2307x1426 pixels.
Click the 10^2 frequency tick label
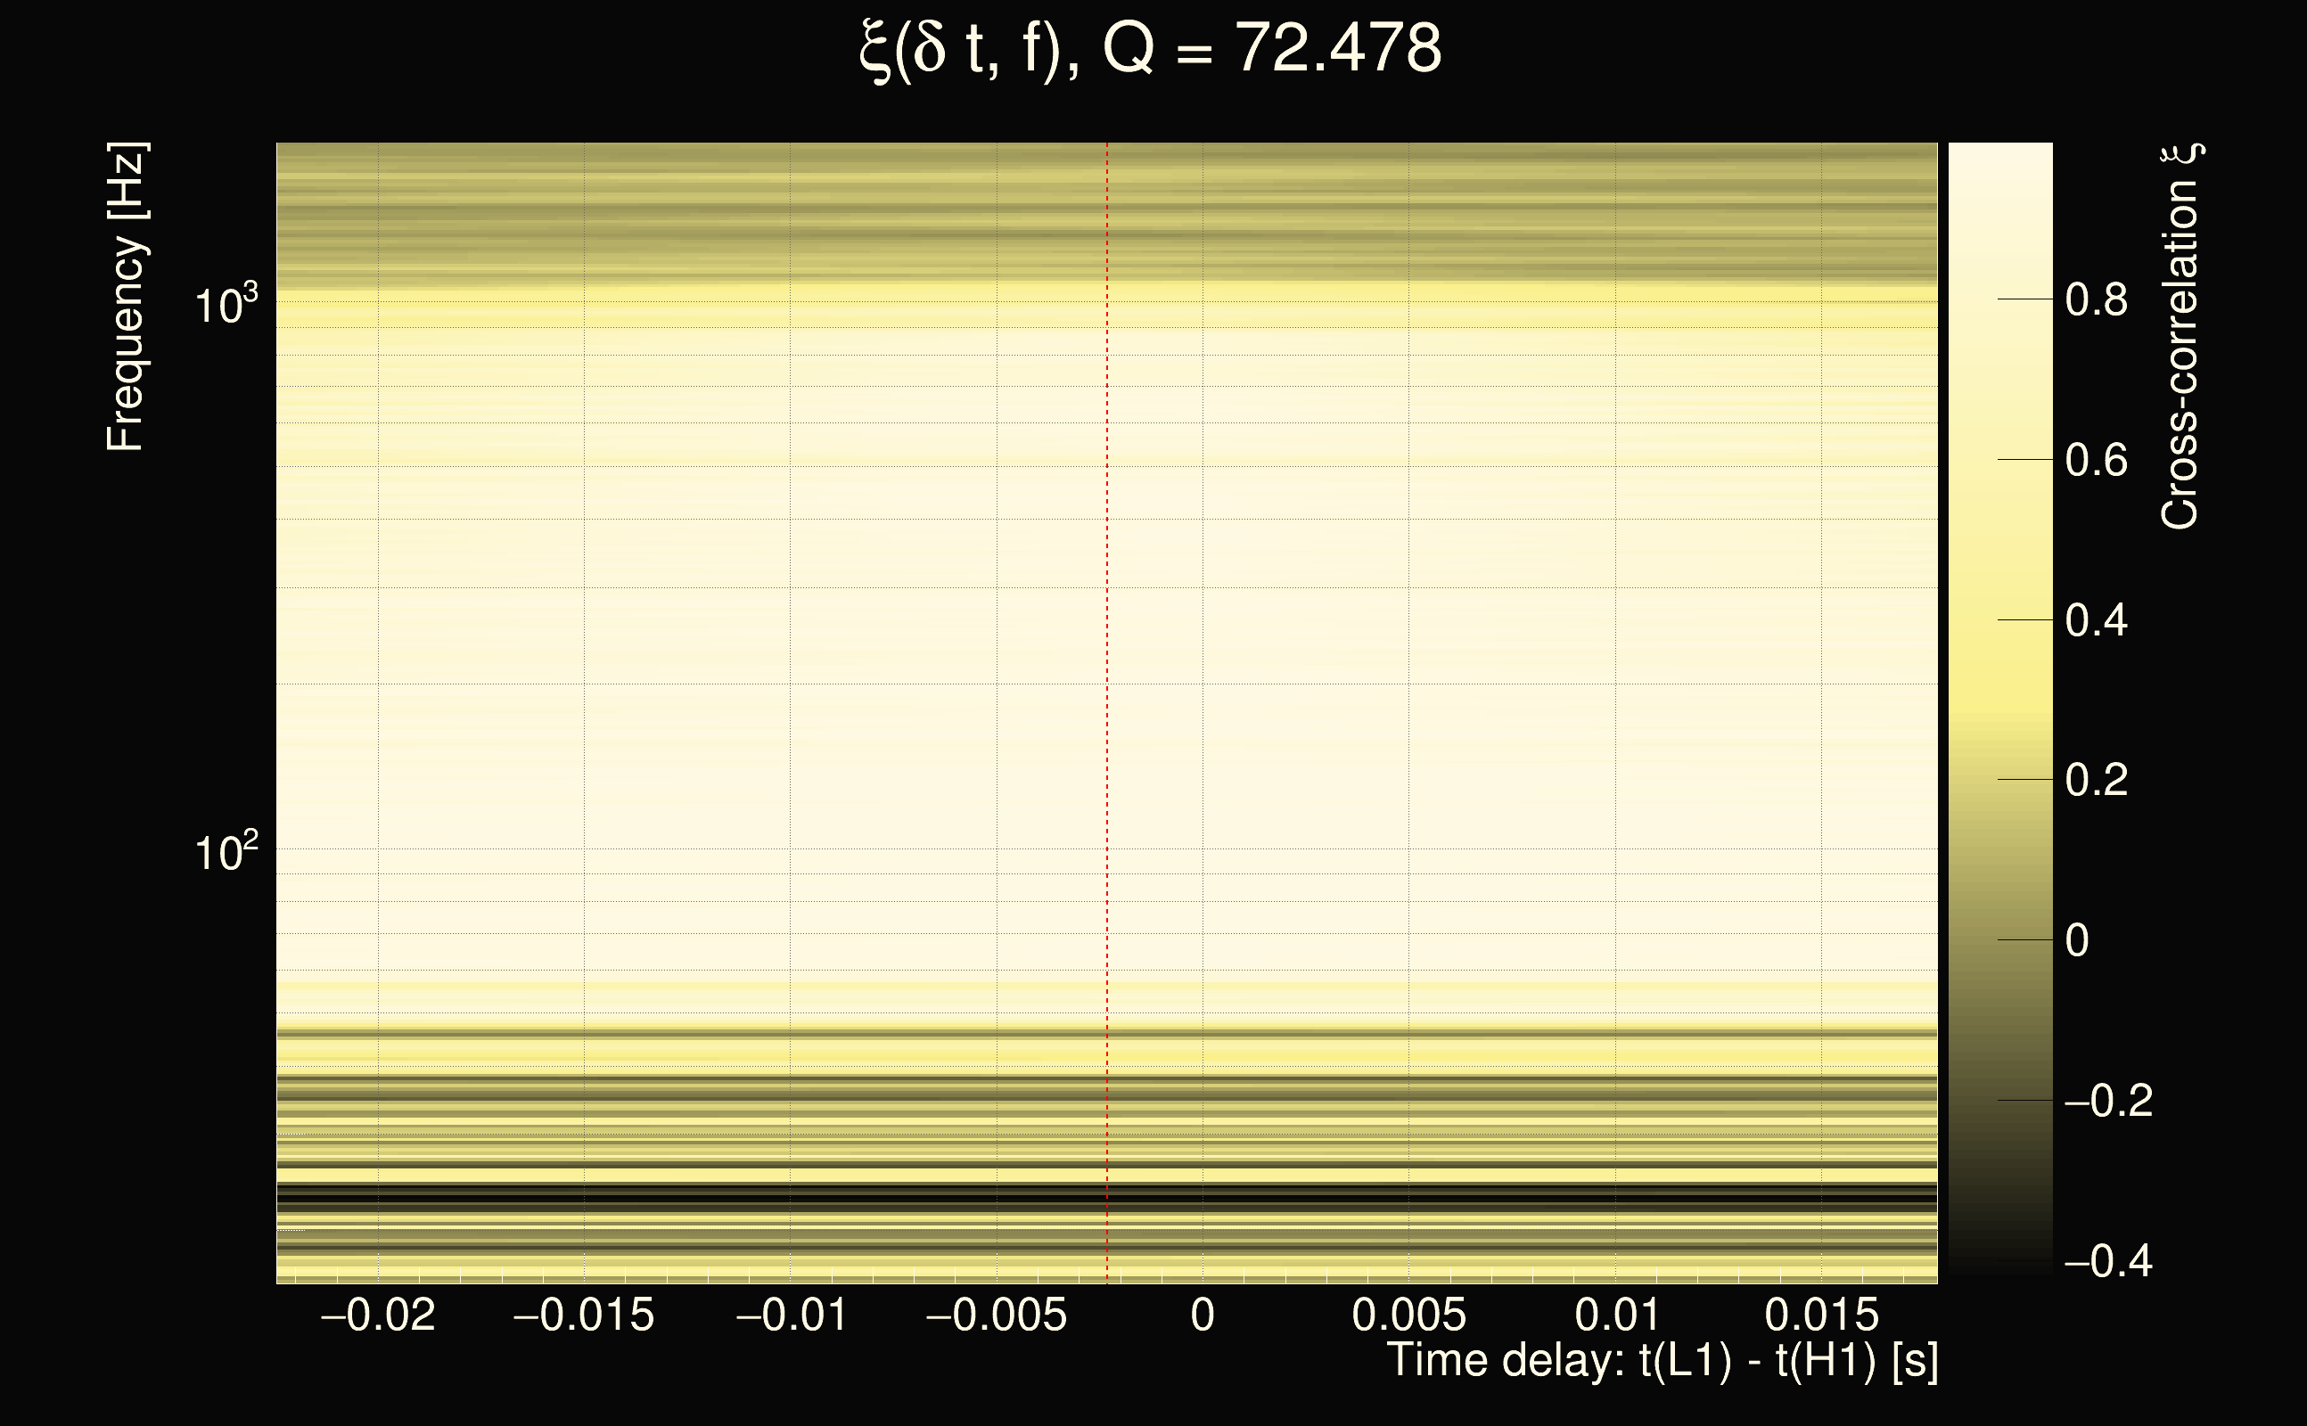pyautogui.click(x=225, y=853)
